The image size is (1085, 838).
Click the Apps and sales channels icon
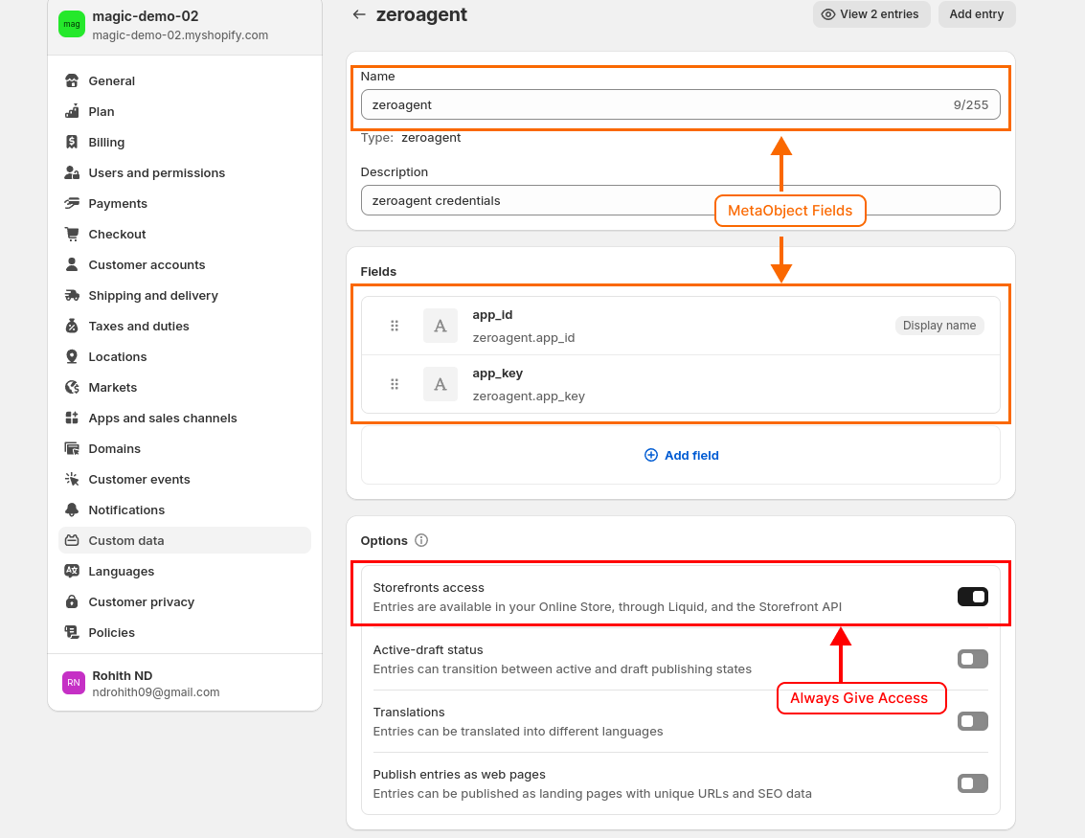pyautogui.click(x=72, y=418)
